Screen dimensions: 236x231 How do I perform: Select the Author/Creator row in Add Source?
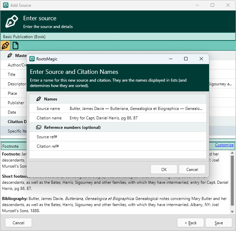(13, 65)
